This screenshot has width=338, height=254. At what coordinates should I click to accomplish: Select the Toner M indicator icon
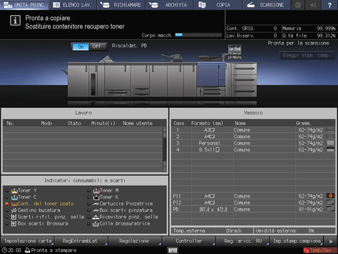96,190
